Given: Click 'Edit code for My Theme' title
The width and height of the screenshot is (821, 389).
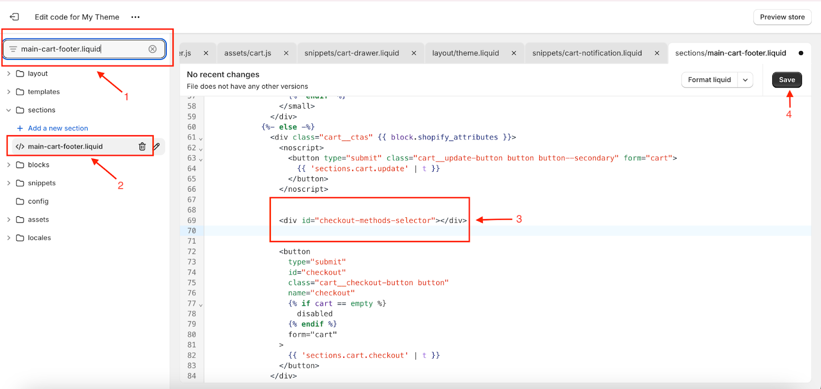Looking at the screenshot, I should tap(77, 17).
